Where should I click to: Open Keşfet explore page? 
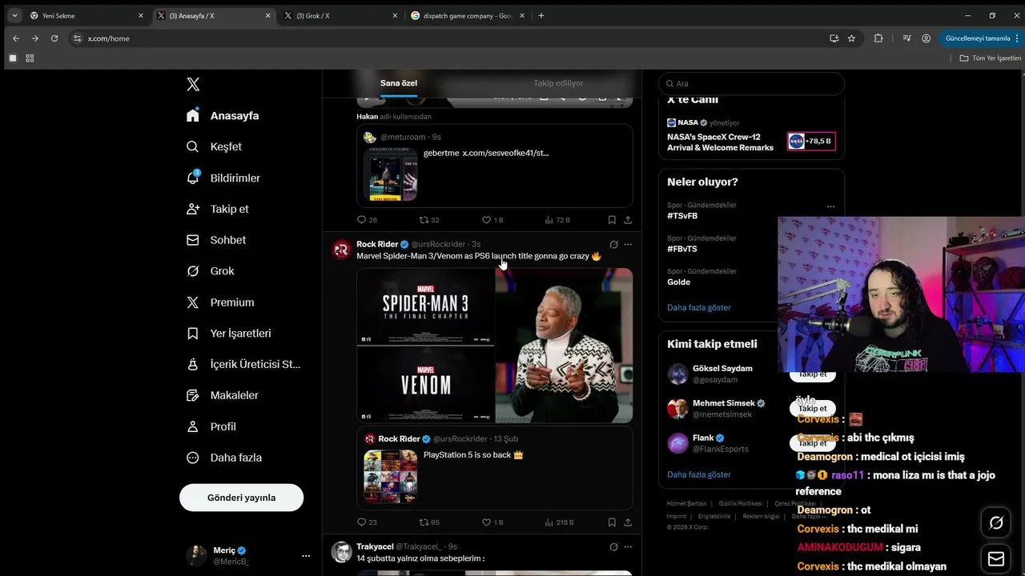pyautogui.click(x=214, y=146)
